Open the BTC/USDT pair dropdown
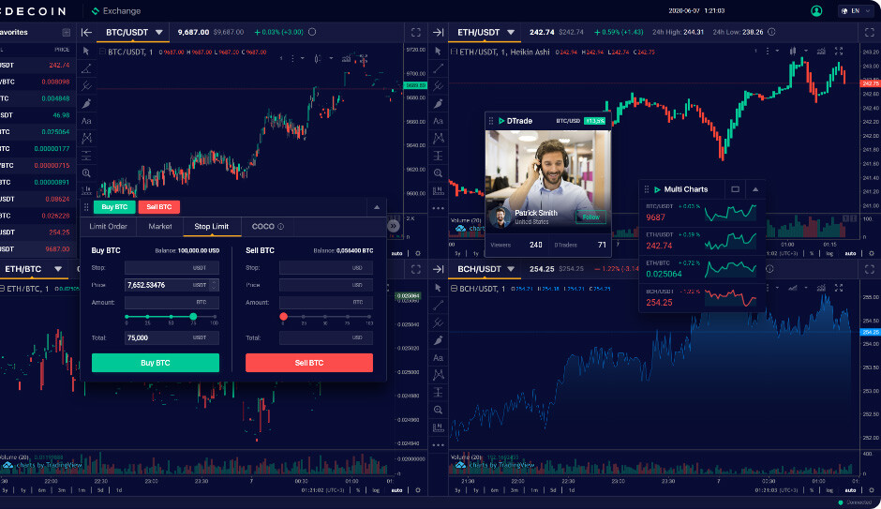 (159, 33)
